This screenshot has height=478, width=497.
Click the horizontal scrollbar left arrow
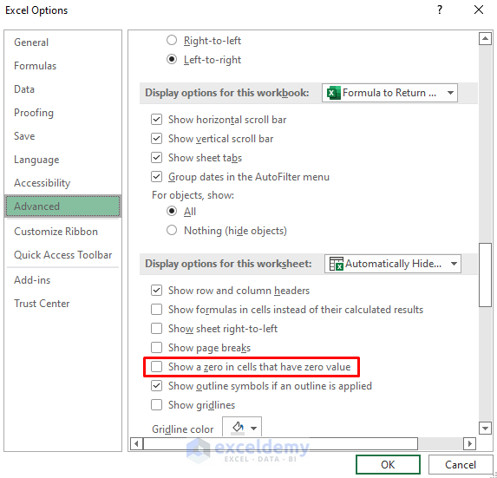[x=137, y=443]
